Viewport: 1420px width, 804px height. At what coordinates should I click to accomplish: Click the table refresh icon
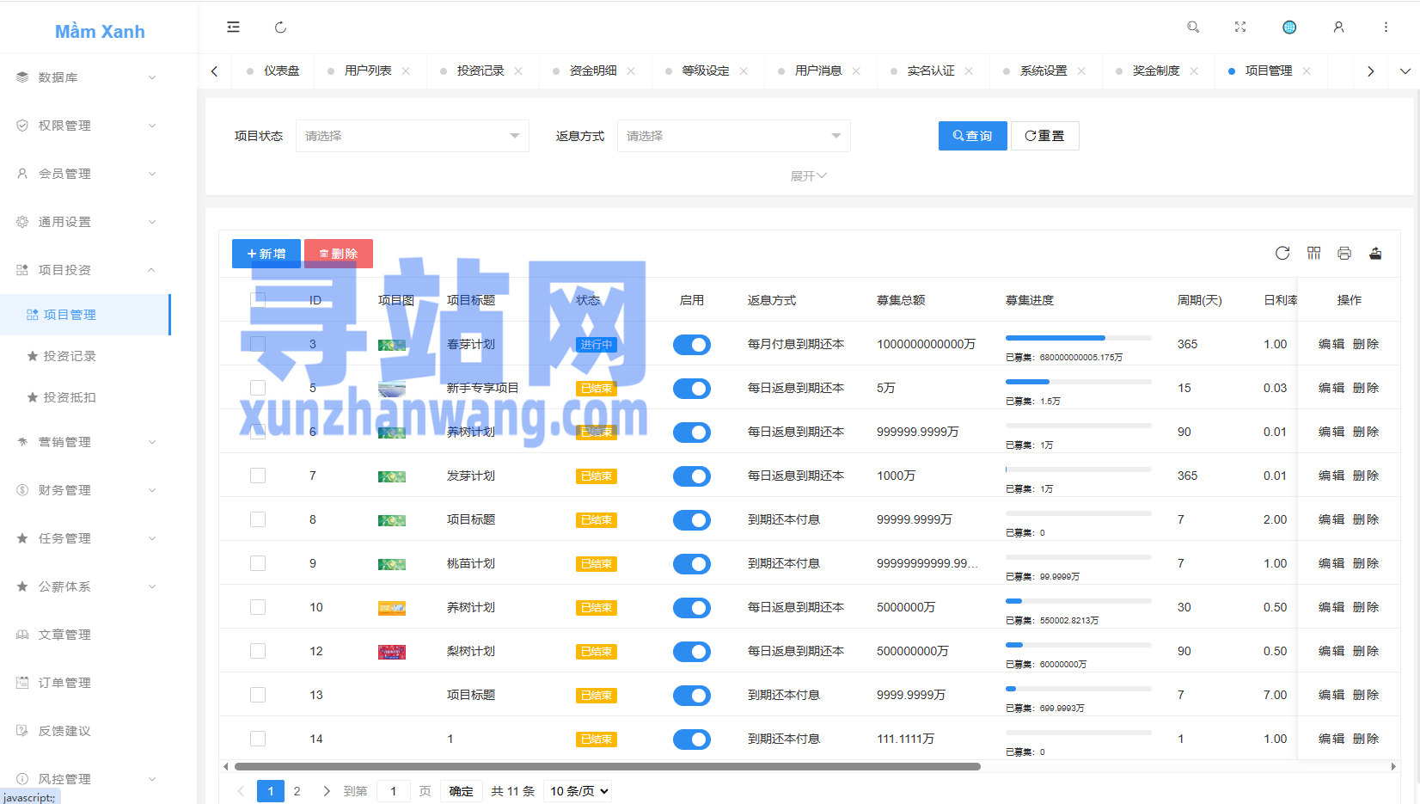point(1282,253)
